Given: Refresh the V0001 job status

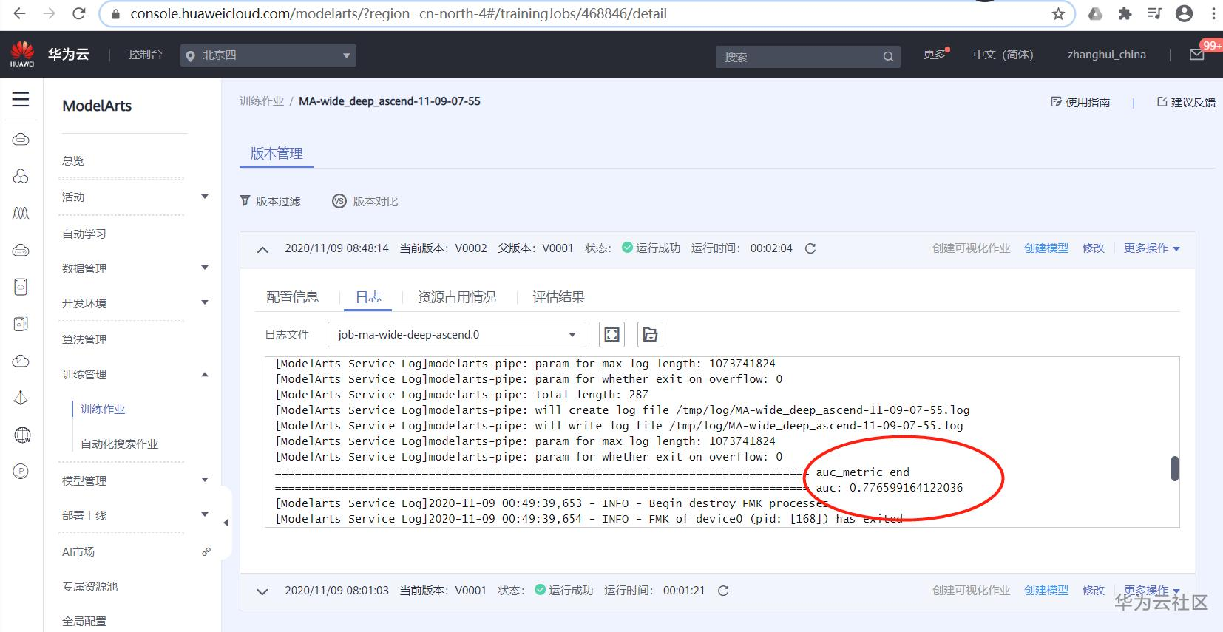Looking at the screenshot, I should (723, 591).
